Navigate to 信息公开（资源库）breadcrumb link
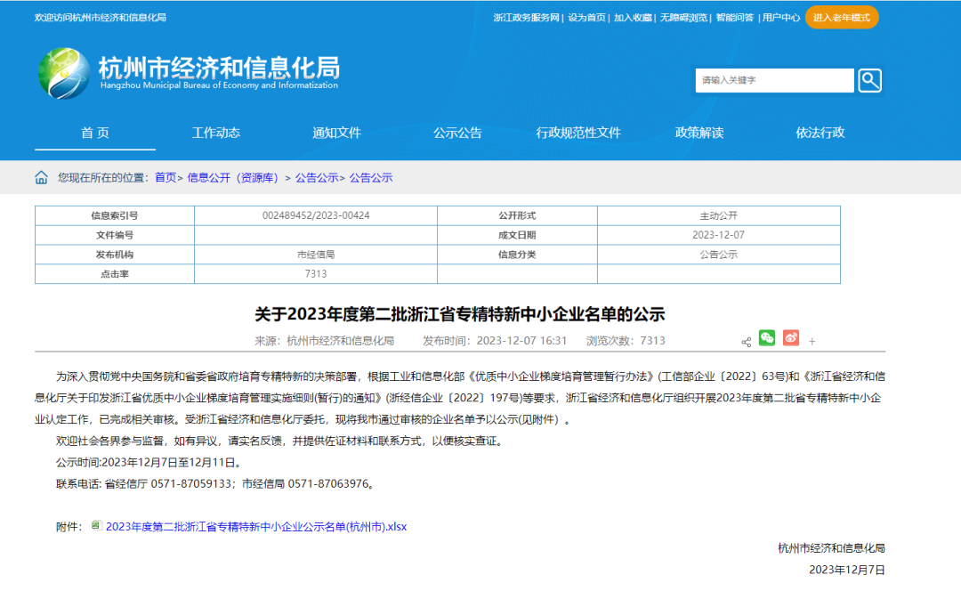 [x=231, y=177]
